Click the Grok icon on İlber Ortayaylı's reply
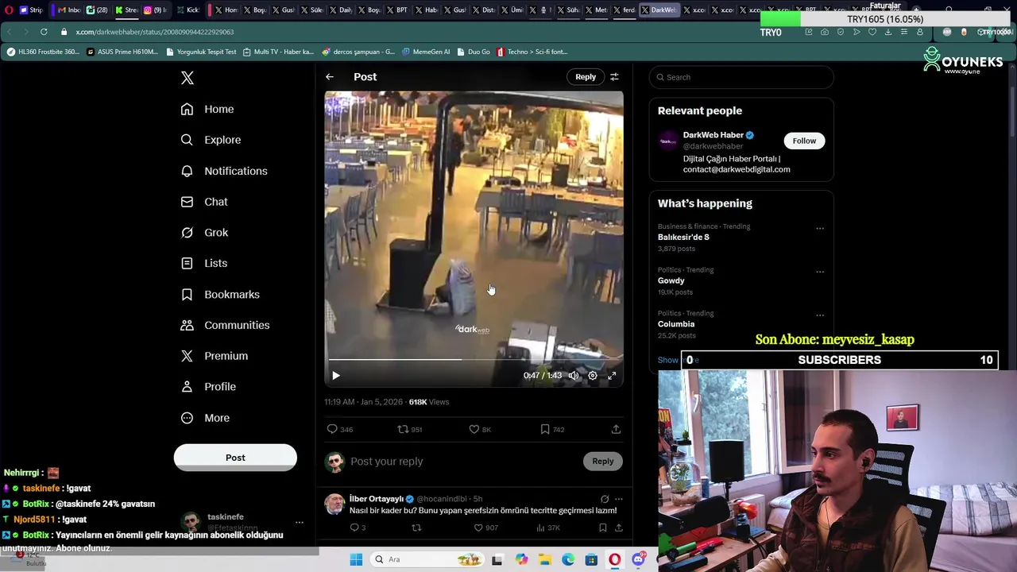This screenshot has width=1017, height=572. pyautogui.click(x=605, y=499)
